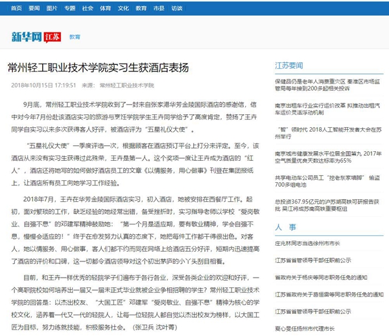Open the 首页 nav item
Screen dimensions: 389x336
tap(16, 8)
